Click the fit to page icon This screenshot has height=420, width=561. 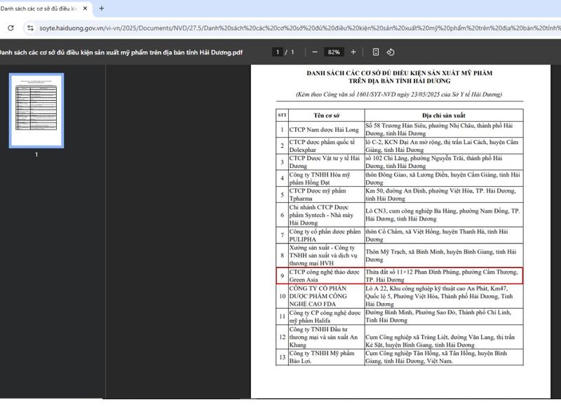coord(376,52)
